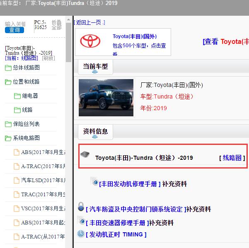This screenshot has width=249, height=248.
Task: Click document icon beside 汽车LSD(2017年8月
Action: click(x=17, y=181)
